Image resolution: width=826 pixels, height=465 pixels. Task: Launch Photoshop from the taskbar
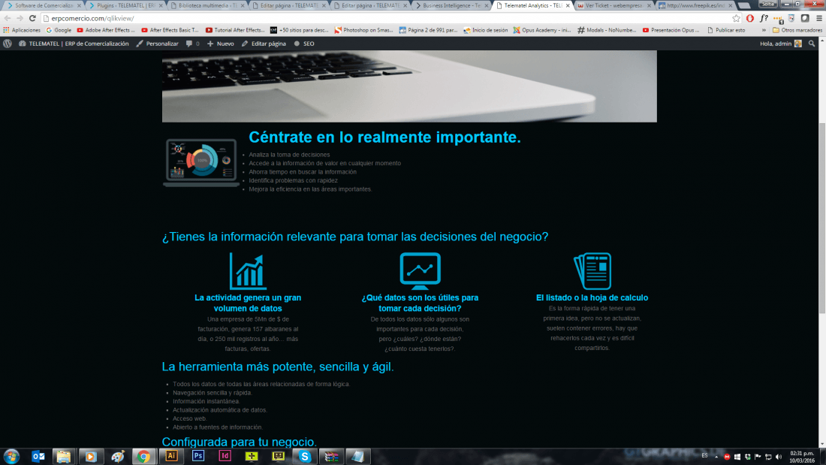point(198,456)
